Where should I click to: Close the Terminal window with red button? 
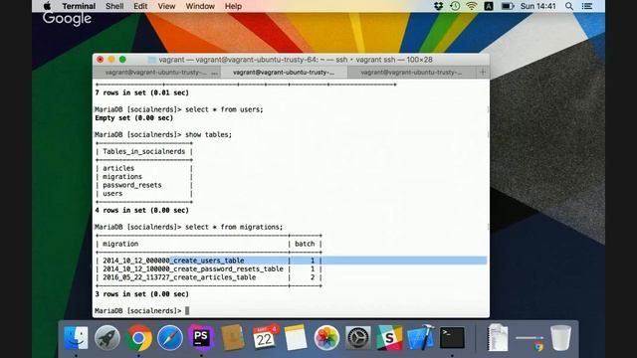[101, 60]
